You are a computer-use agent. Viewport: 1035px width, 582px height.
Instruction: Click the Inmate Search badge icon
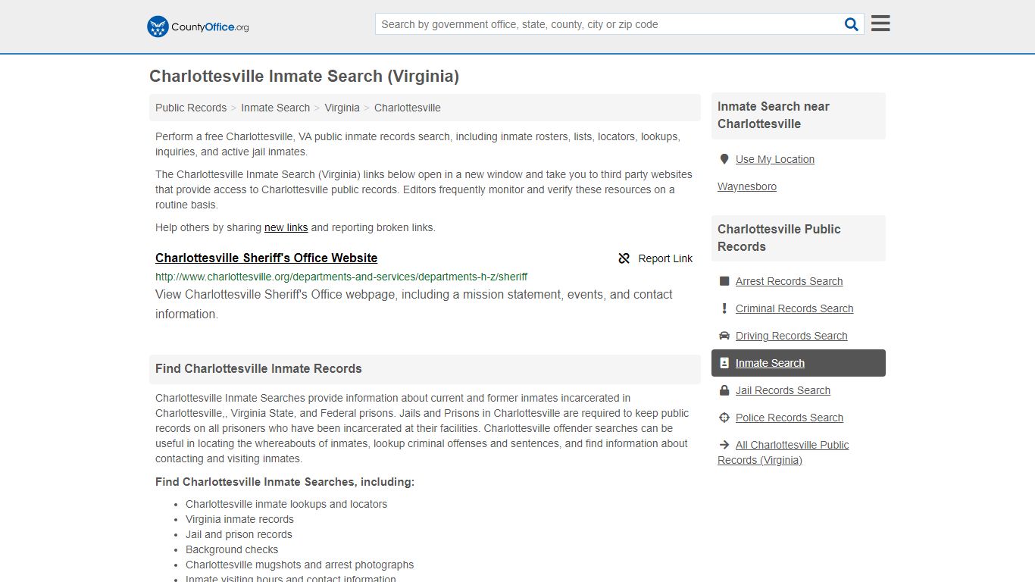[x=724, y=363]
